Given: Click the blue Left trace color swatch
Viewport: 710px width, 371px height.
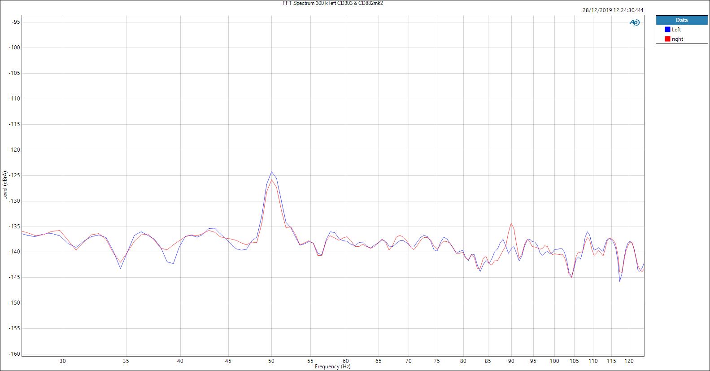Looking at the screenshot, I should click(667, 30).
